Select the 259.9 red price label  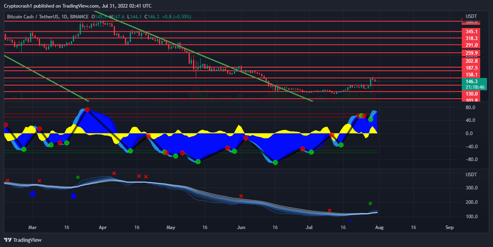[x=471, y=53]
